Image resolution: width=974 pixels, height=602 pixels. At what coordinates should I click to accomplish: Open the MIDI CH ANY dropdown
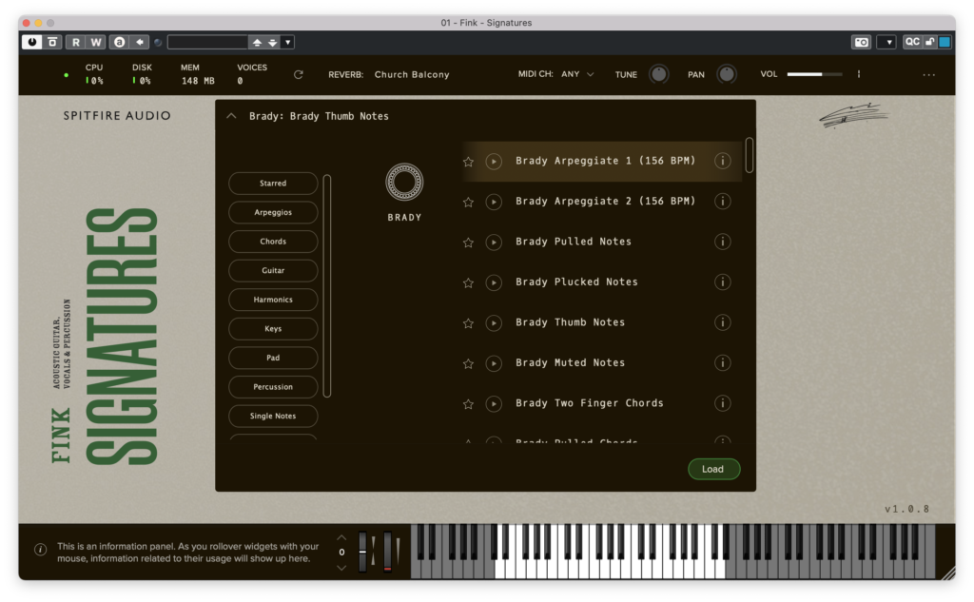577,74
